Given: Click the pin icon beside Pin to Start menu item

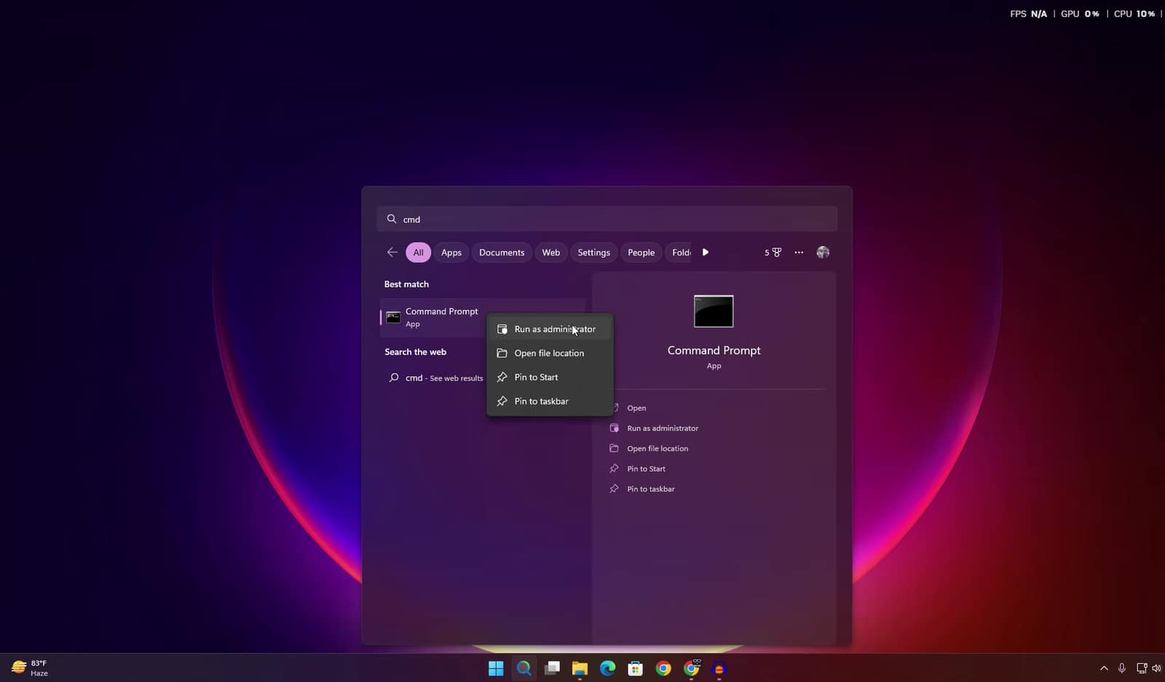Looking at the screenshot, I should tap(502, 377).
